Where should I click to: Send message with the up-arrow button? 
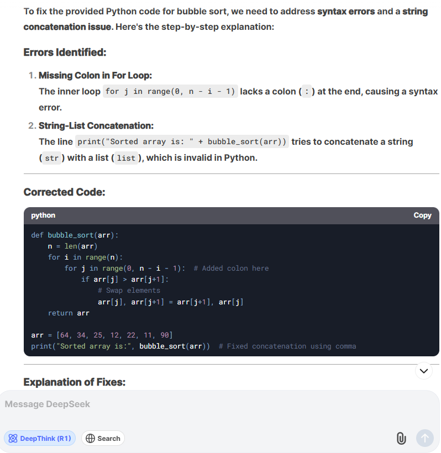425,438
